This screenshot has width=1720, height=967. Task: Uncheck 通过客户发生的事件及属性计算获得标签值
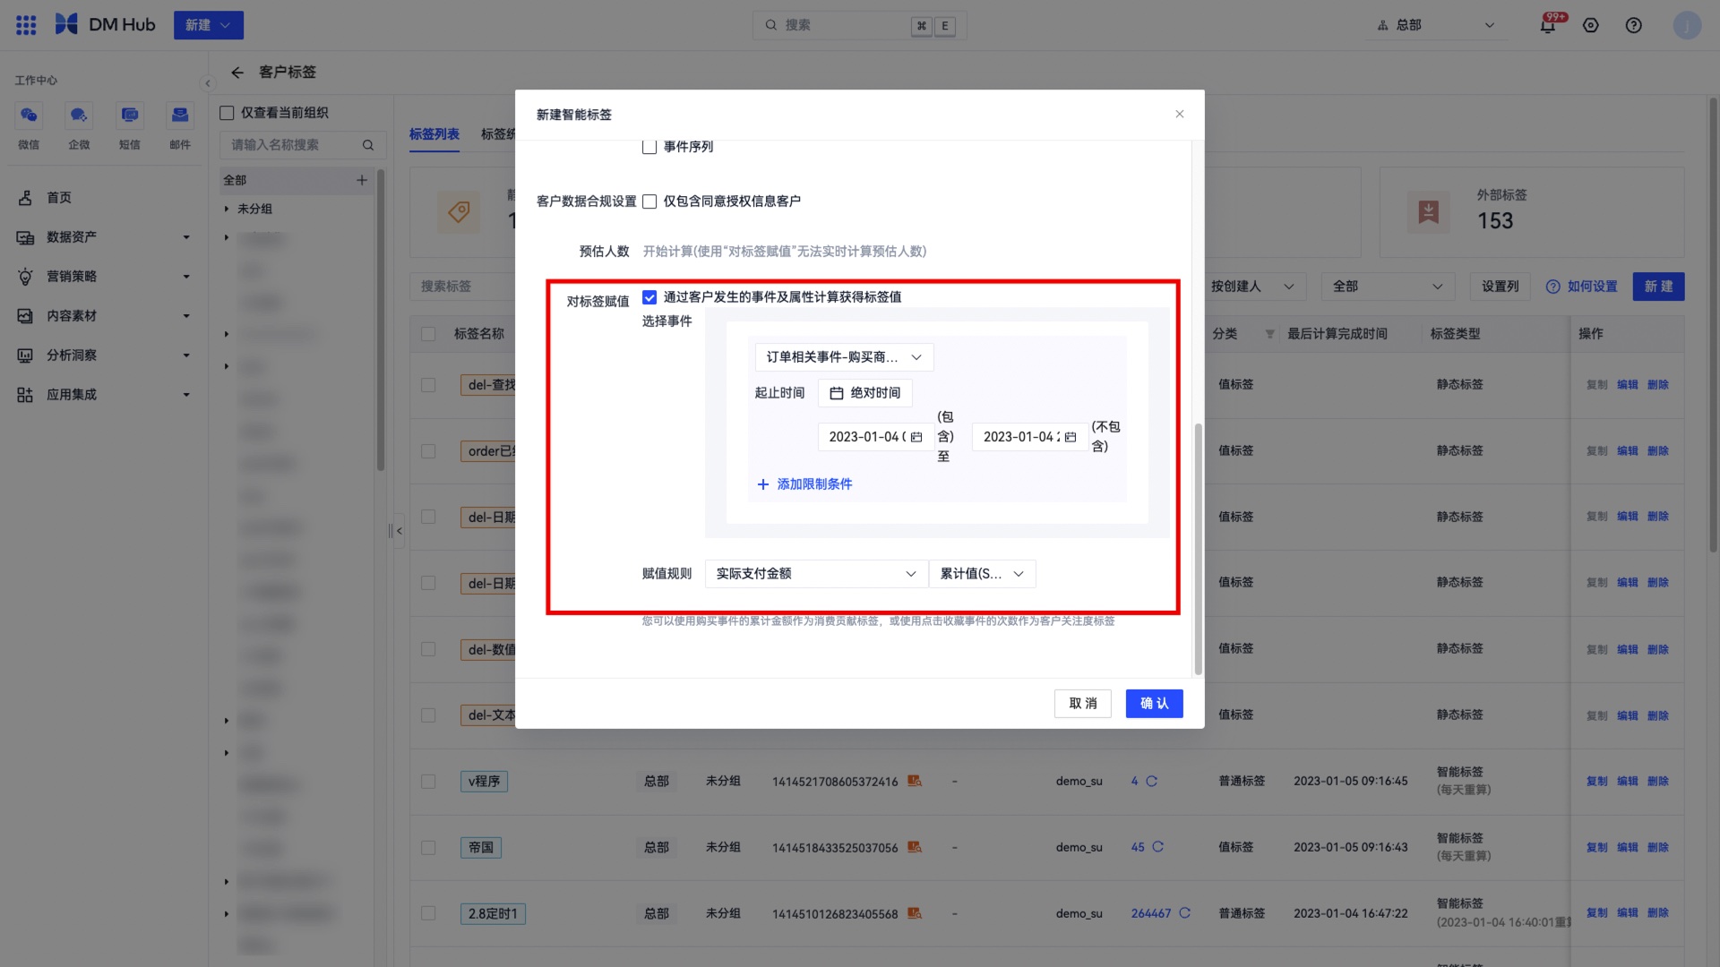tap(649, 297)
